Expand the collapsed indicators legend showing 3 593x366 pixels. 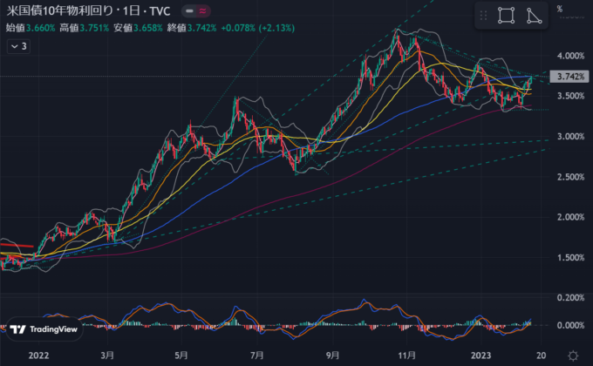tap(17, 46)
